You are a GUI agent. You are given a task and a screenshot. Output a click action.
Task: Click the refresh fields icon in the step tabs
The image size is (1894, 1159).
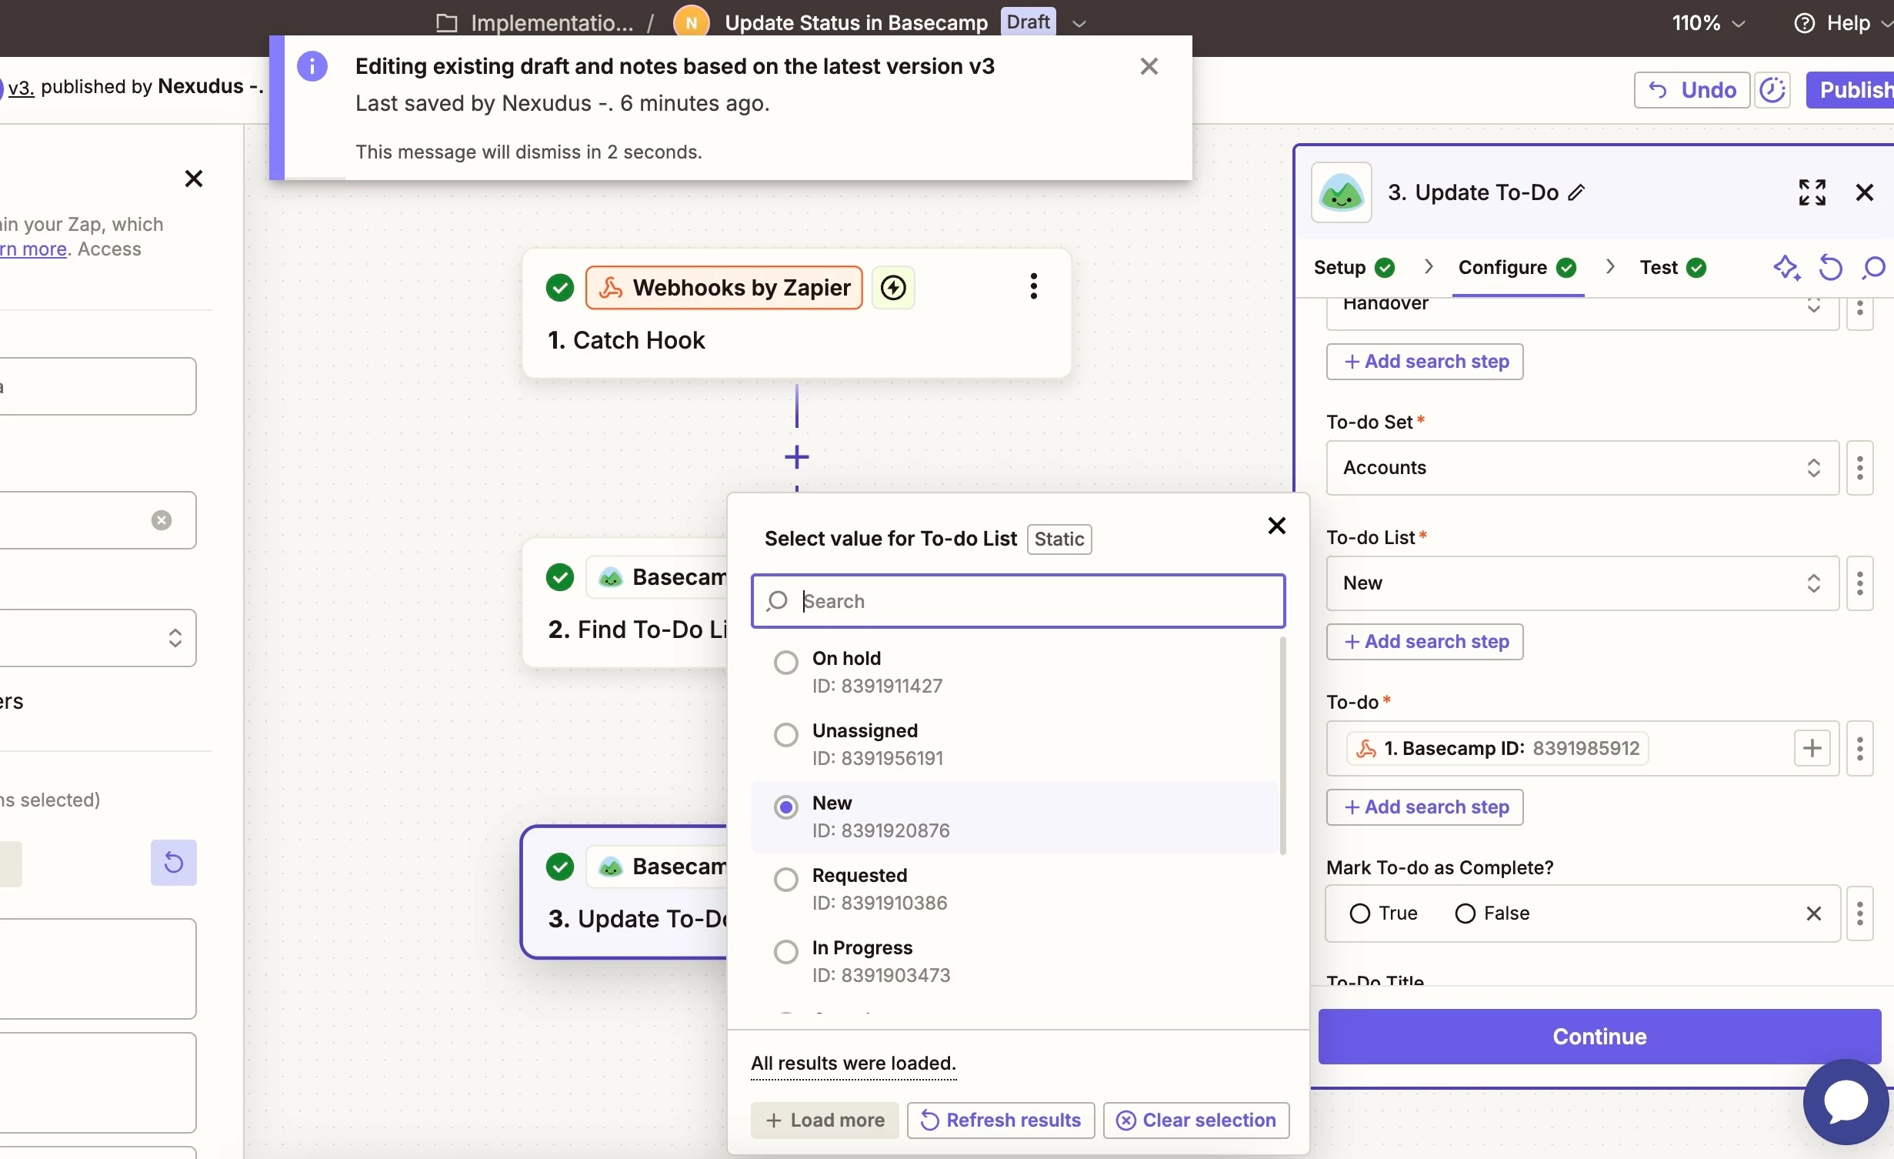click(1830, 268)
